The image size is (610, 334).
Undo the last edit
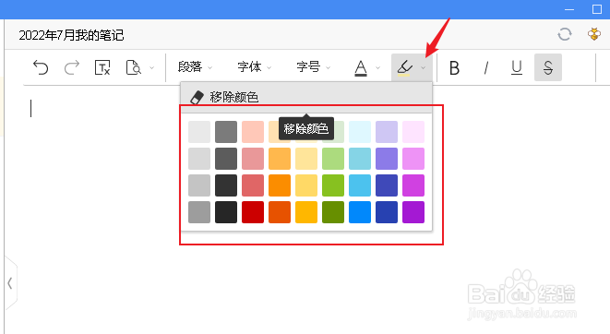point(41,67)
